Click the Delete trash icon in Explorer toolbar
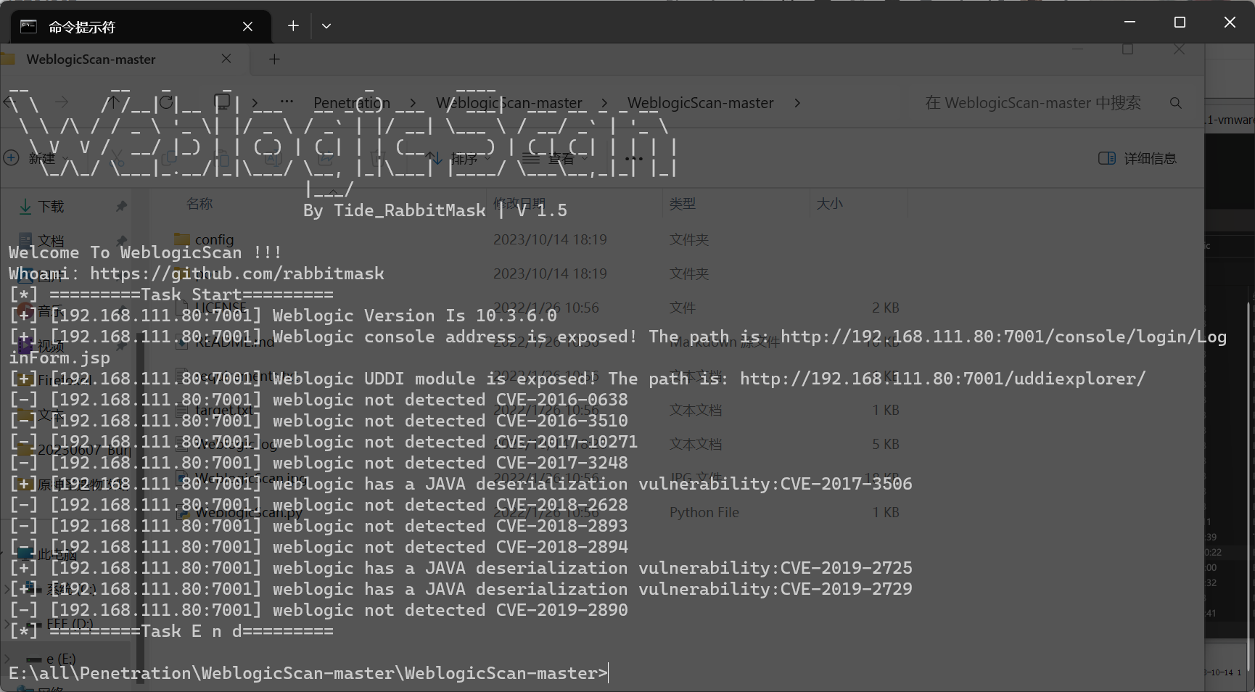 click(x=376, y=158)
